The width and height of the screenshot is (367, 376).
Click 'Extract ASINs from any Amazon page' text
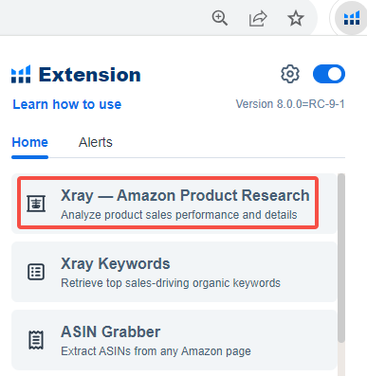(156, 351)
